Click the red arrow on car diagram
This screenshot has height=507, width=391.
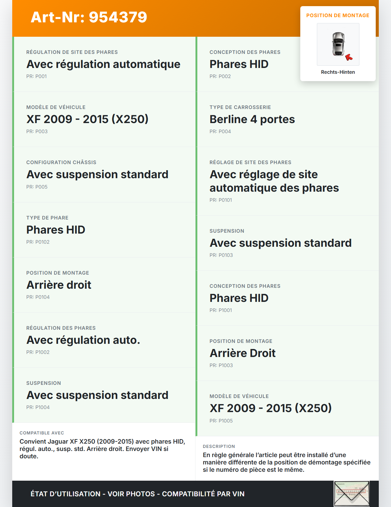[349, 57]
